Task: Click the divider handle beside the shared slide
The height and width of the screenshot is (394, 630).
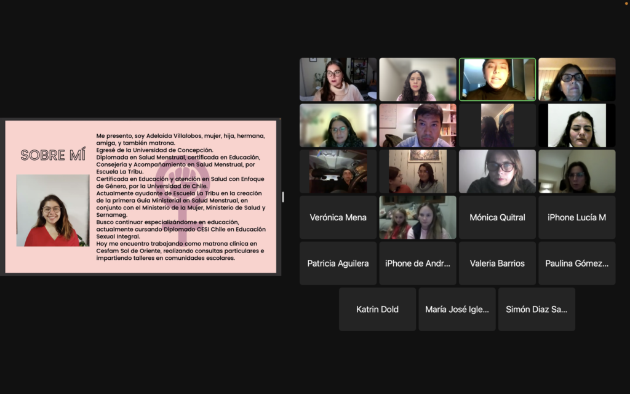Action: 283,196
